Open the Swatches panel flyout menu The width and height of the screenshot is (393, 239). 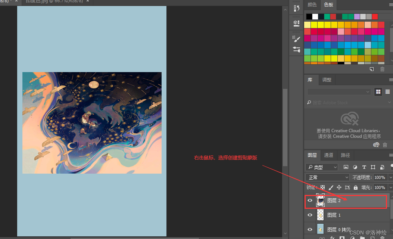(391, 5)
